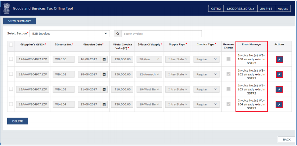Click the Supply Type column header
This screenshot has width=297, height=146.
(x=178, y=44)
